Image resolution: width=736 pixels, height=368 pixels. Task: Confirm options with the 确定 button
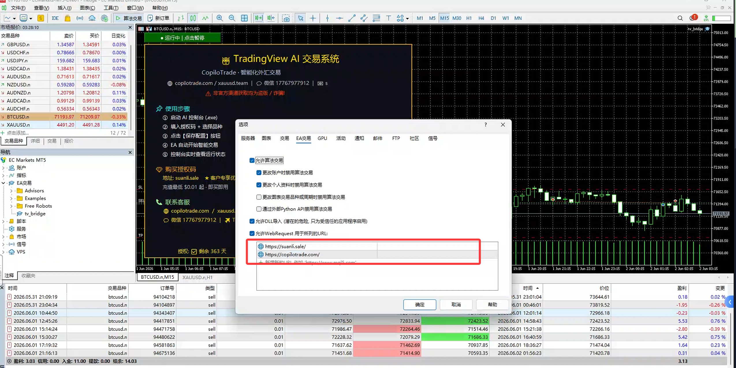[420, 305]
